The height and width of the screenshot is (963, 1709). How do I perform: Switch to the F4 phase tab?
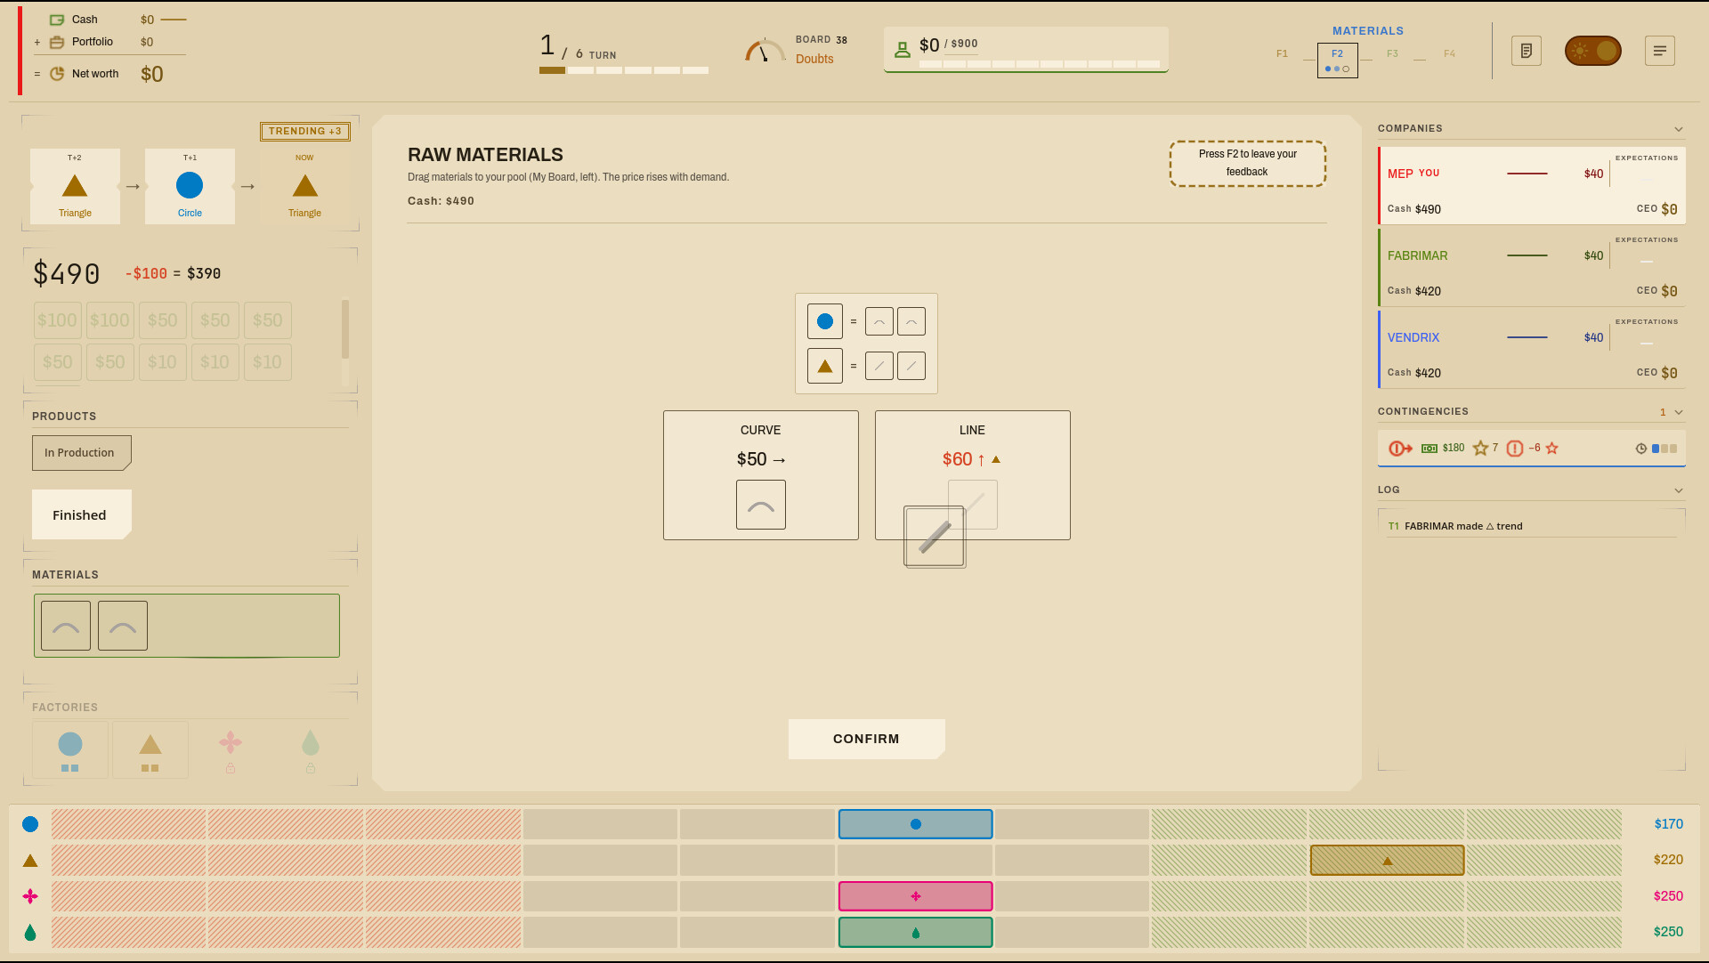[x=1449, y=54]
